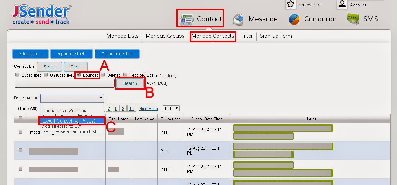Open the Batch Action dropdown

(x=72, y=98)
